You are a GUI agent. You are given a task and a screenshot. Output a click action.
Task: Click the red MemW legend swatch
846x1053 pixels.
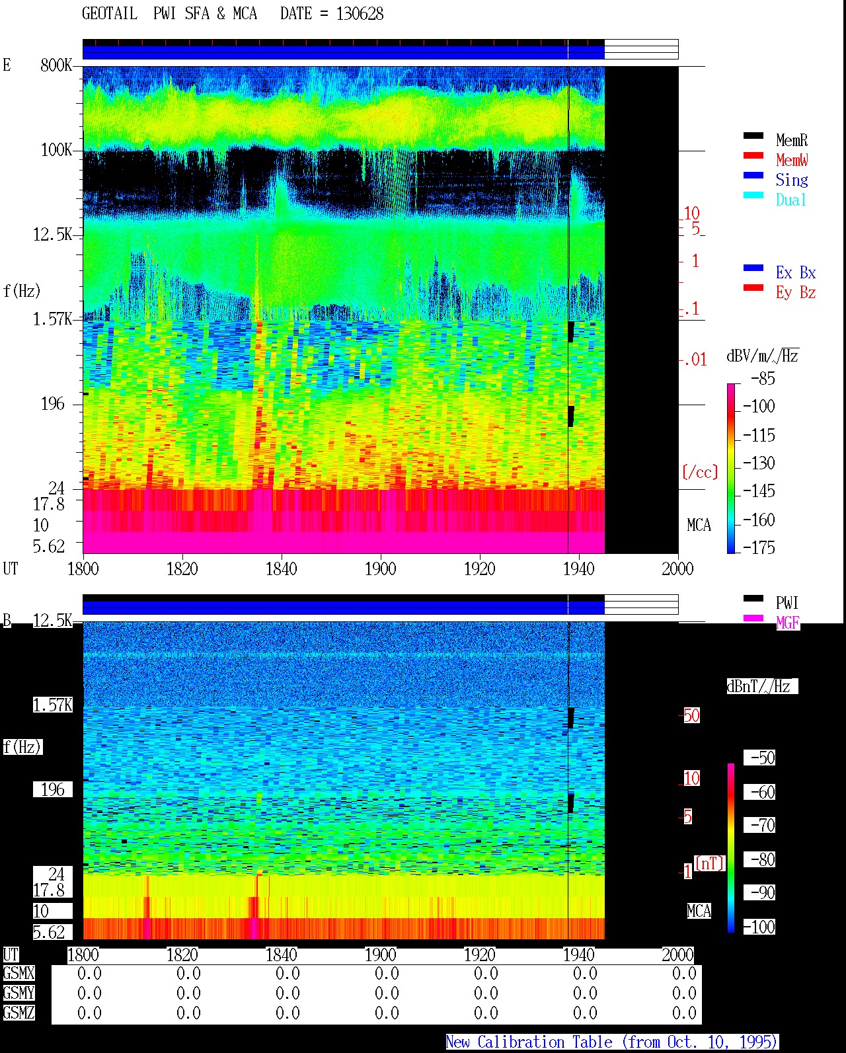(753, 155)
